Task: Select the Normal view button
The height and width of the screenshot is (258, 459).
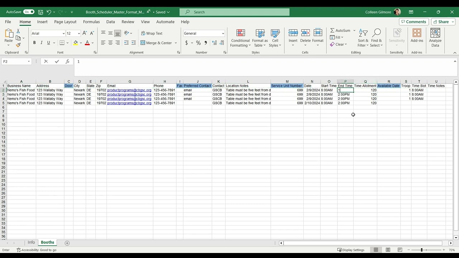Action: coord(376,250)
